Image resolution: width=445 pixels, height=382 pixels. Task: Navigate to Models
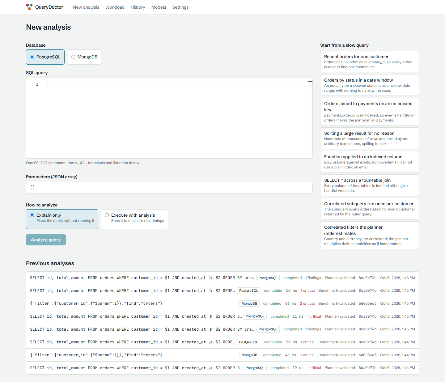coord(159,7)
